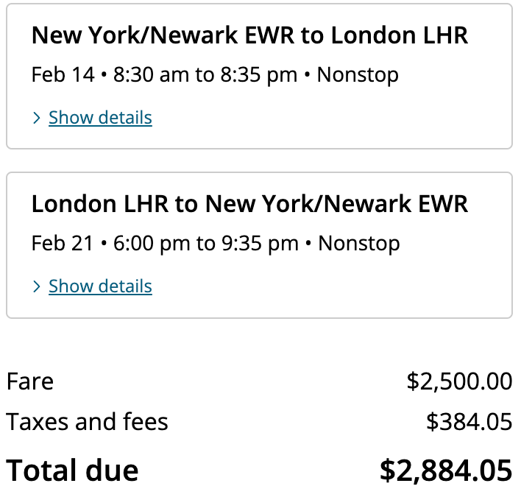The image size is (521, 486).
Task: Open Show details link for EWR to LHR flight
Action: click(100, 118)
